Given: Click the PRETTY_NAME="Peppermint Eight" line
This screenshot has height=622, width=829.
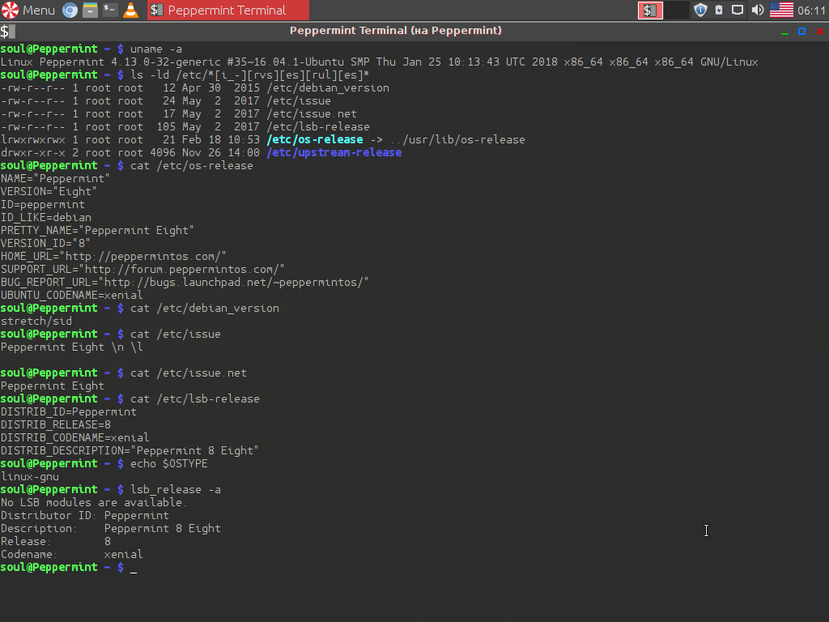Looking at the screenshot, I should 97,231.
